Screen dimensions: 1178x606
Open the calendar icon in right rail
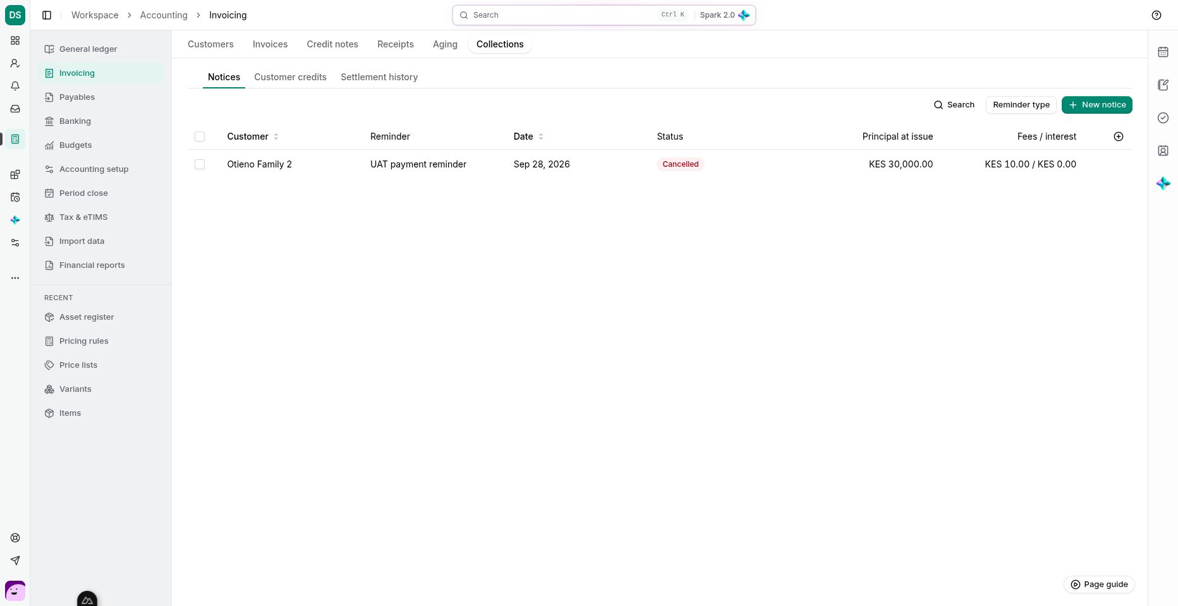click(1163, 52)
